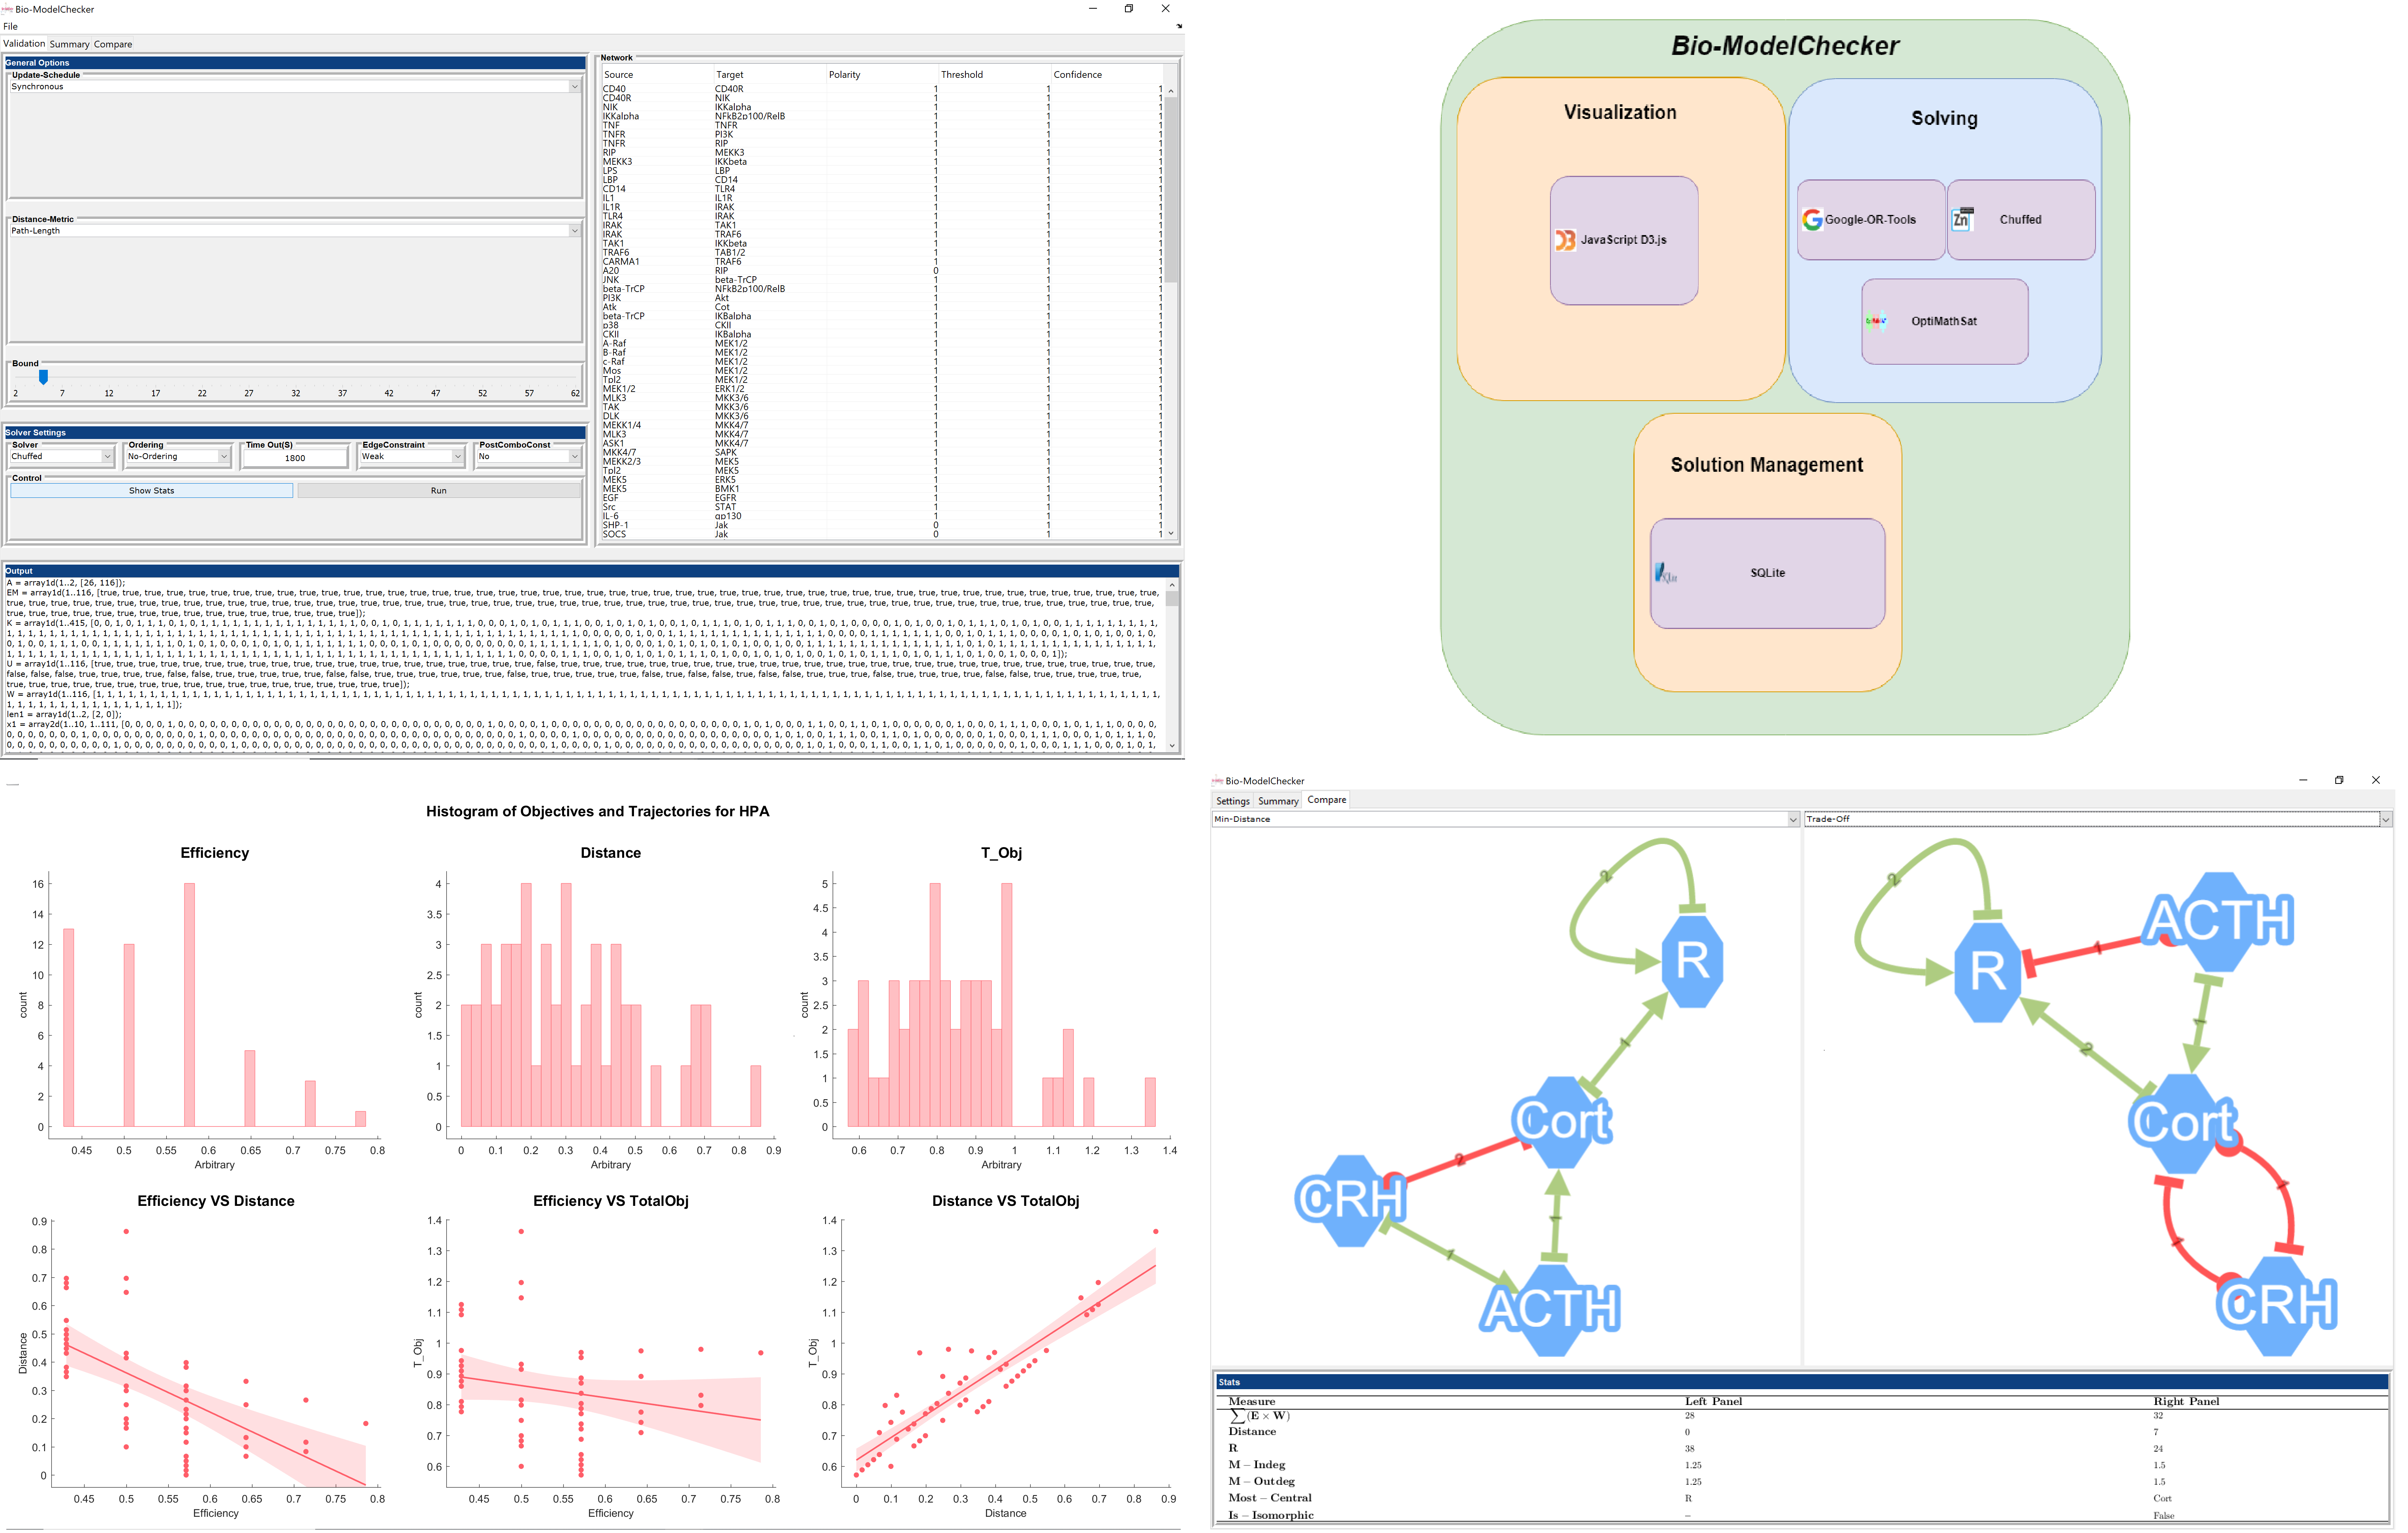Click the OptiMathSat logo icon
Image resolution: width=2408 pixels, height=1533 pixels.
[x=1875, y=321]
